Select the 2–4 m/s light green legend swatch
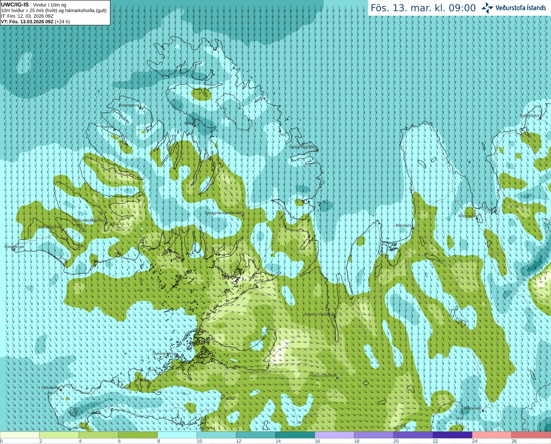The height and width of the screenshot is (444, 551). (x=59, y=435)
